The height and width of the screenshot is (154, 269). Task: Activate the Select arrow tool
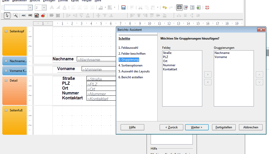7,16
